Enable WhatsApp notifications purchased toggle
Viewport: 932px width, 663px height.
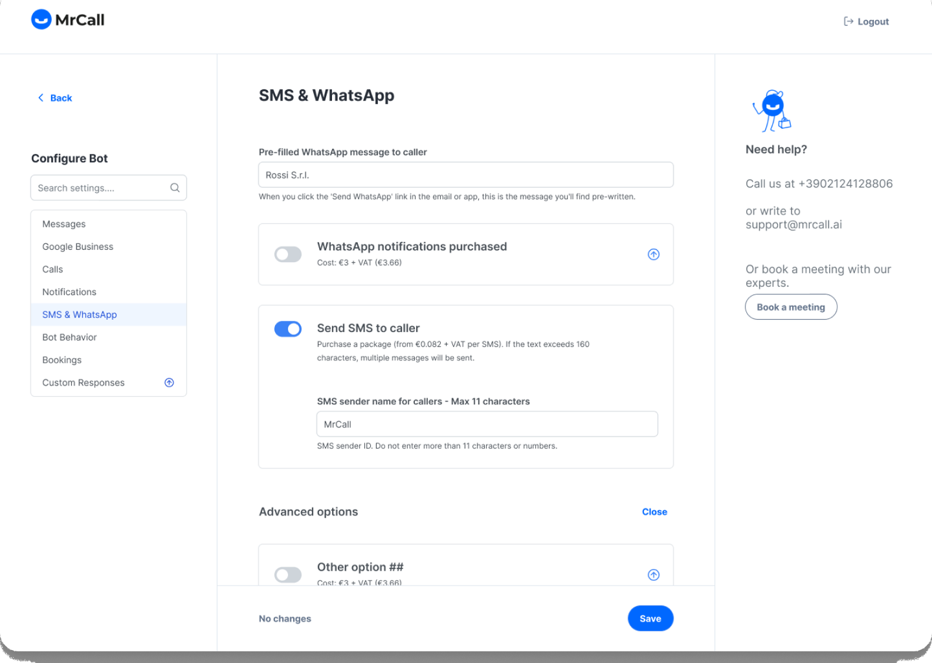pos(288,254)
